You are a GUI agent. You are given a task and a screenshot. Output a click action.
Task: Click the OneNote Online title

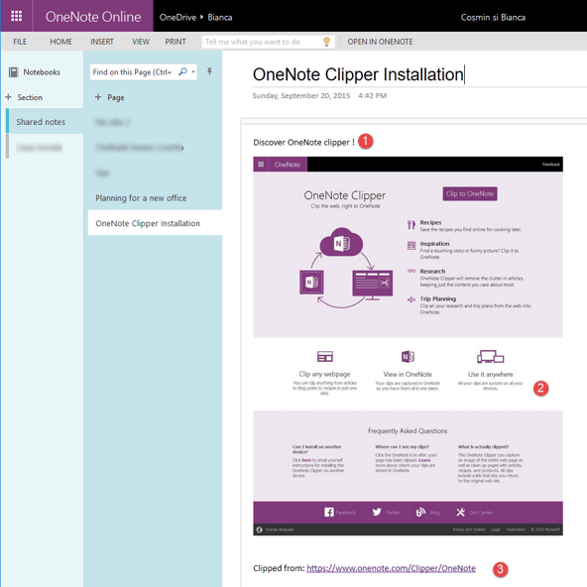pos(93,17)
